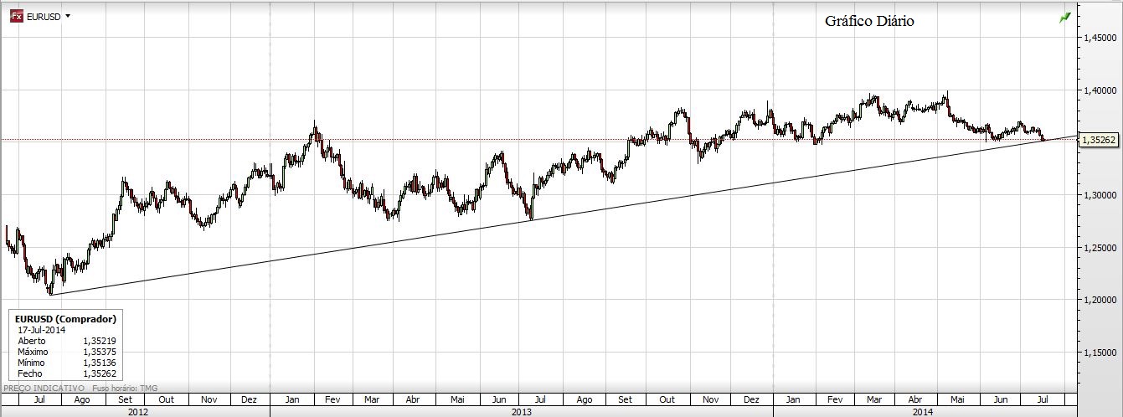Click the Ago 2012 month label
This screenshot has height=417, width=1123.
click(x=82, y=399)
